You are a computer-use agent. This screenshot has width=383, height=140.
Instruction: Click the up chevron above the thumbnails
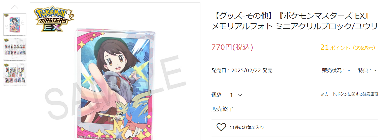15,7
